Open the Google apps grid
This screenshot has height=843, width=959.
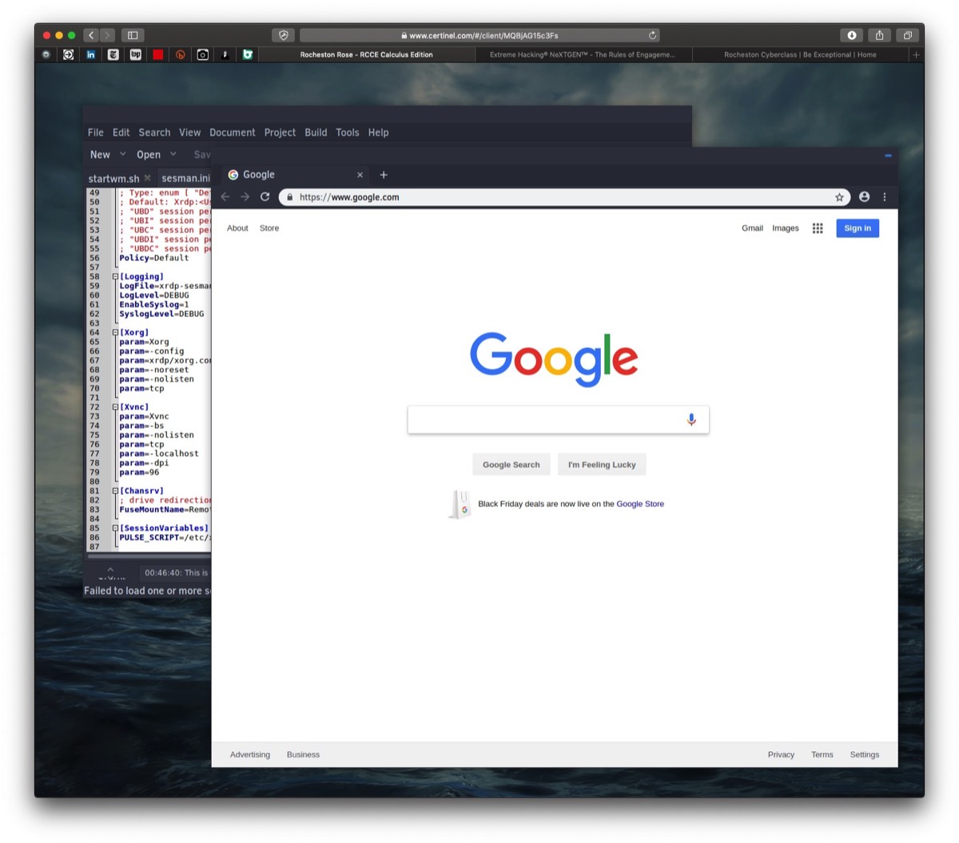click(818, 228)
